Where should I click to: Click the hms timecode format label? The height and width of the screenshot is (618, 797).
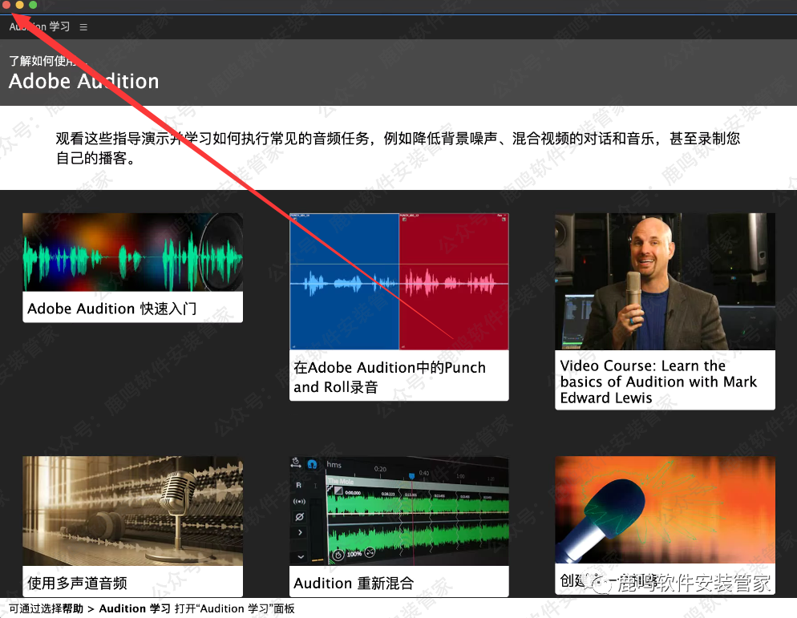coord(335,465)
